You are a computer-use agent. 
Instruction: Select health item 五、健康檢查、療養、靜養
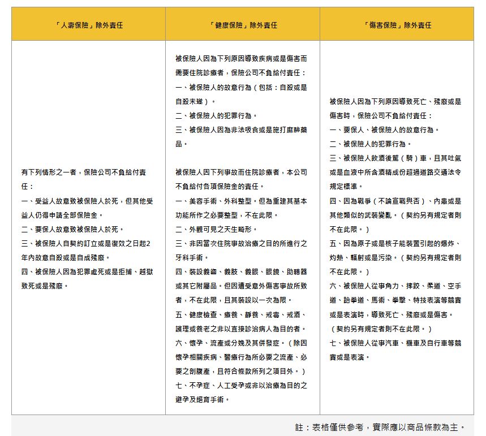pos(241,314)
